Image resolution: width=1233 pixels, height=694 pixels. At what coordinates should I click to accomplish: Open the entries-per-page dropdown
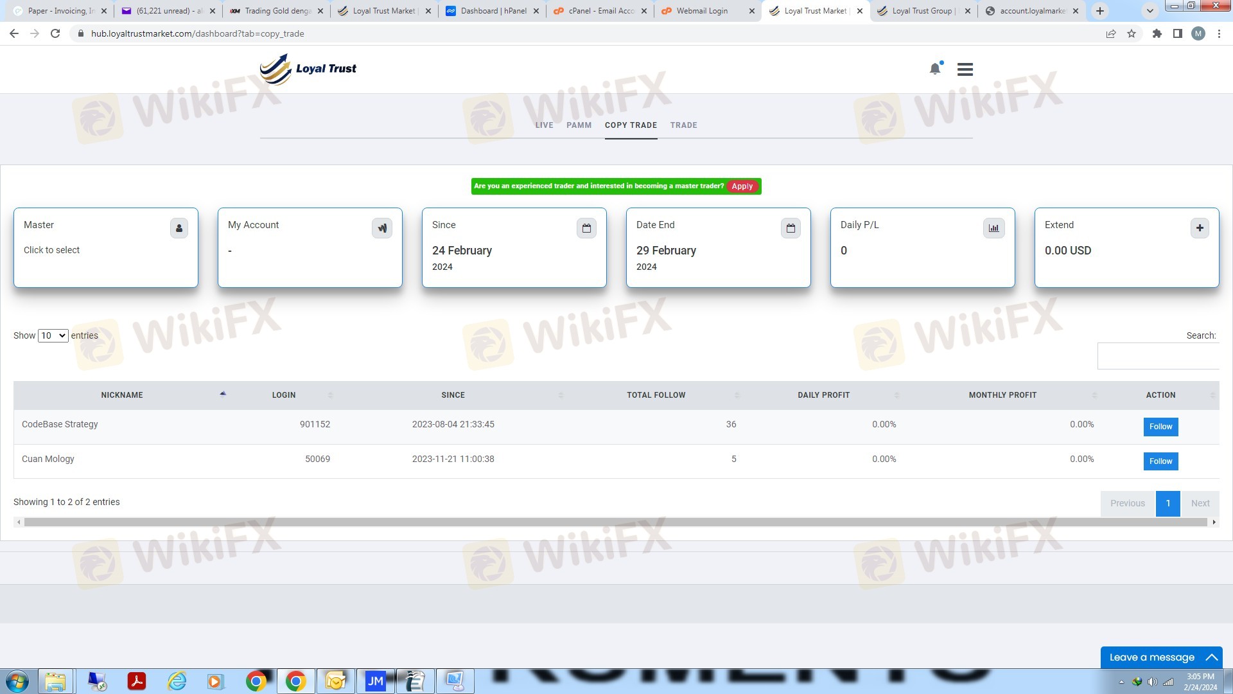tap(53, 335)
